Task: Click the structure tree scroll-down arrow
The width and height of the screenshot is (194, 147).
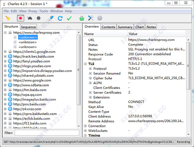Action: [79, 126]
